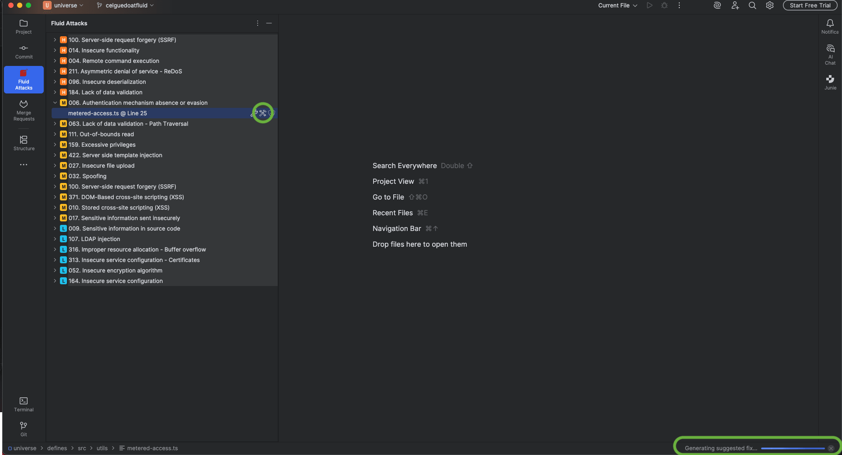Screen dimensions: 842x455
Task: Open the toolbar's More Actions kebab menu
Action: click(x=679, y=6)
